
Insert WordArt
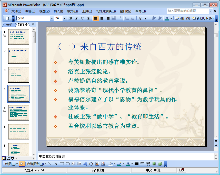[x=85, y=164]
